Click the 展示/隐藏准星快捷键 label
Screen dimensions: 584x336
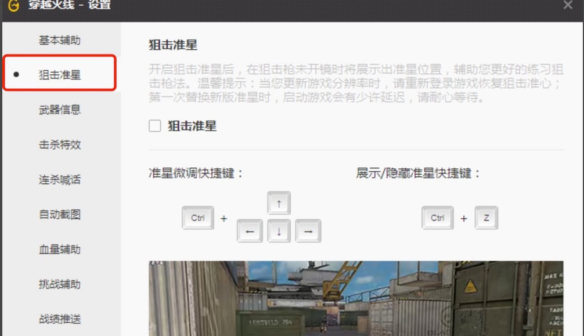[418, 173]
